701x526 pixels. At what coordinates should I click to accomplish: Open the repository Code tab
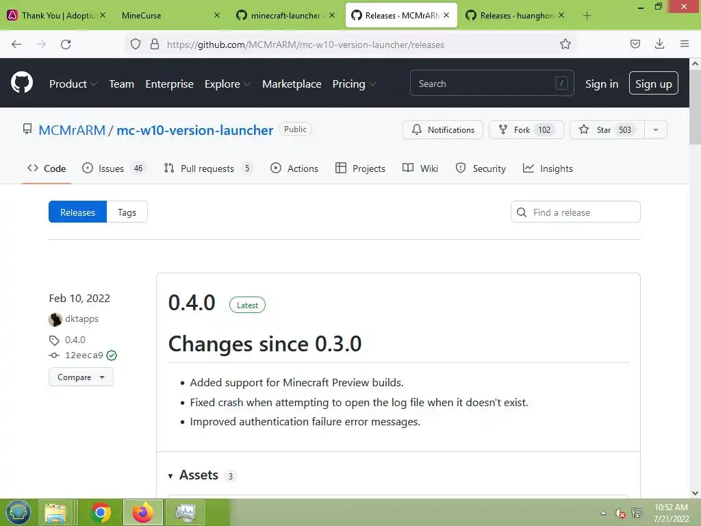point(47,168)
